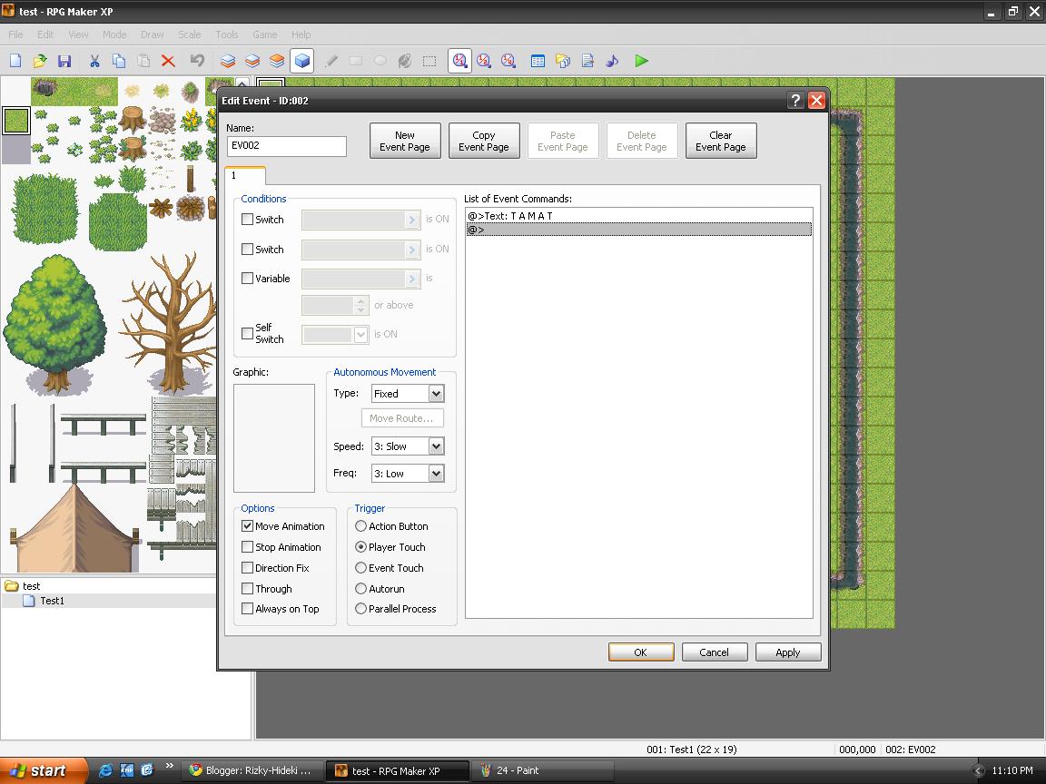Enable the first Switch condition checkbox
Screen dimensions: 1046x784
[x=247, y=220]
